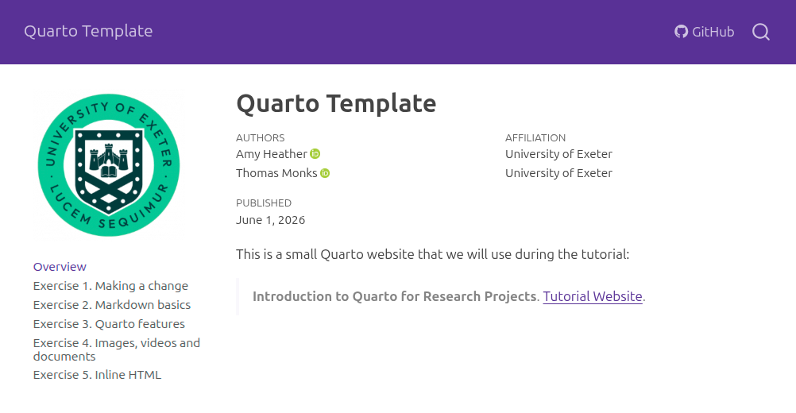Click author name Amy Heather

tap(272, 154)
